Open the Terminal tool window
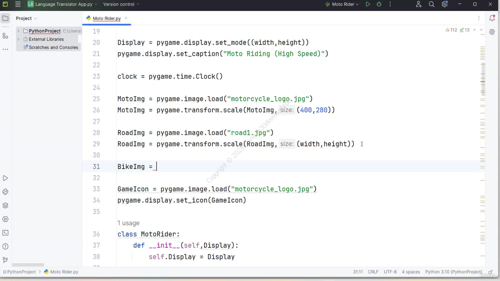 [x=5, y=233]
